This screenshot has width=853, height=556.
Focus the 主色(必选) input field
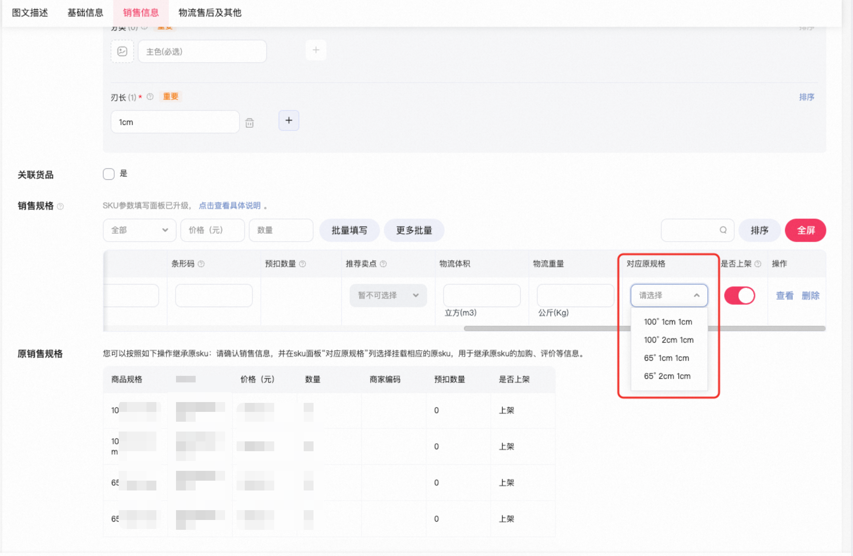coord(202,52)
